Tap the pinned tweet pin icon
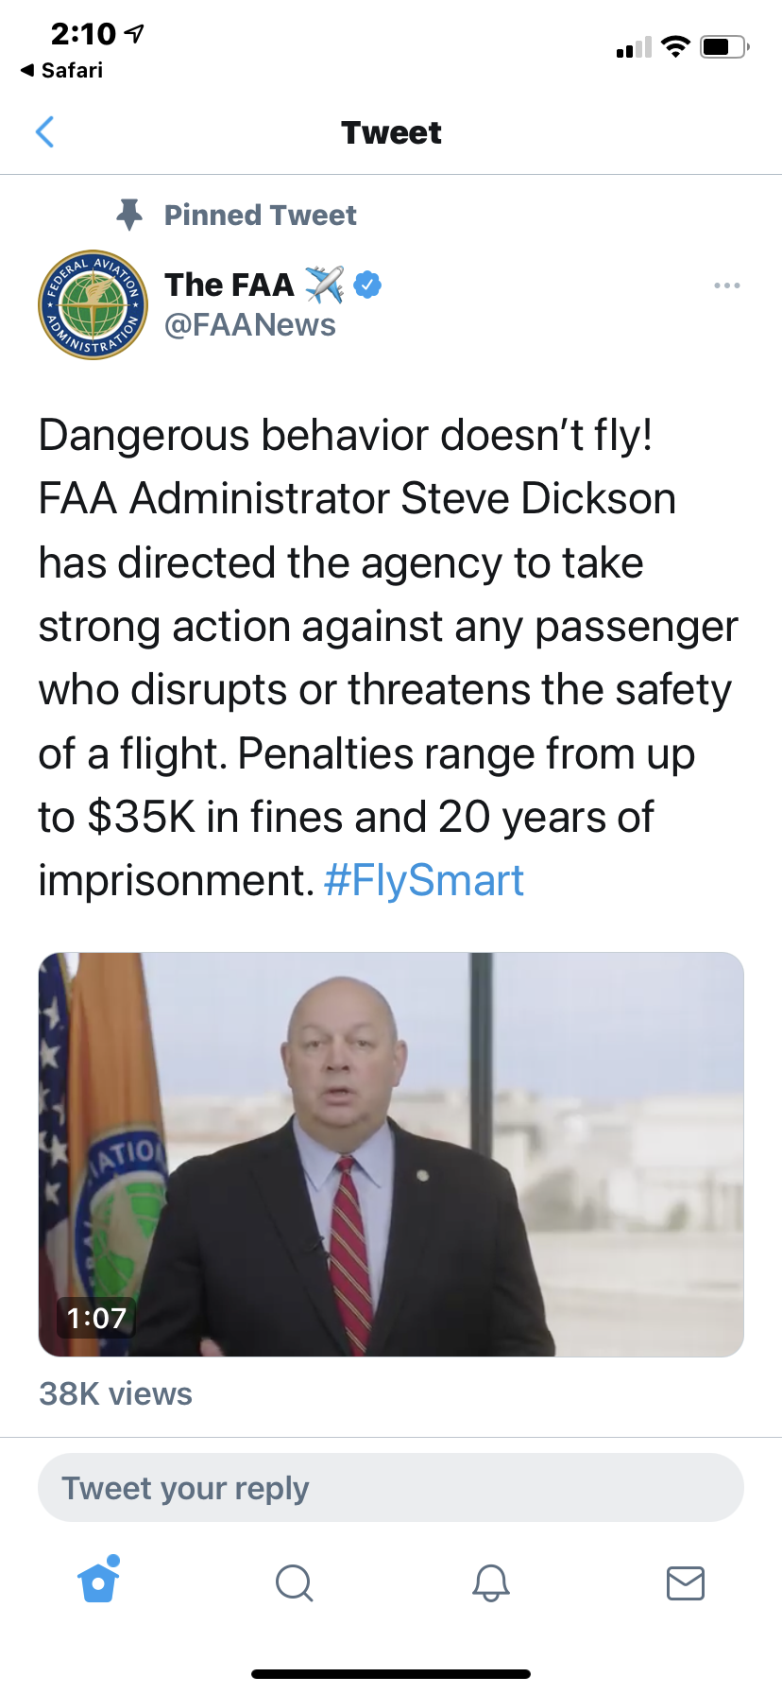 tap(129, 215)
